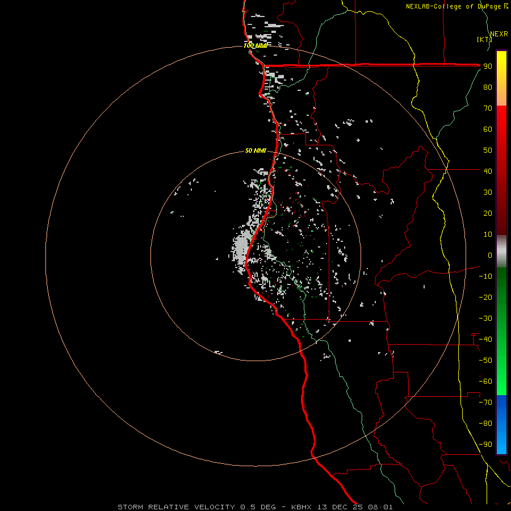
Task: Click the -10 value on velocity scale
Action: point(485,277)
